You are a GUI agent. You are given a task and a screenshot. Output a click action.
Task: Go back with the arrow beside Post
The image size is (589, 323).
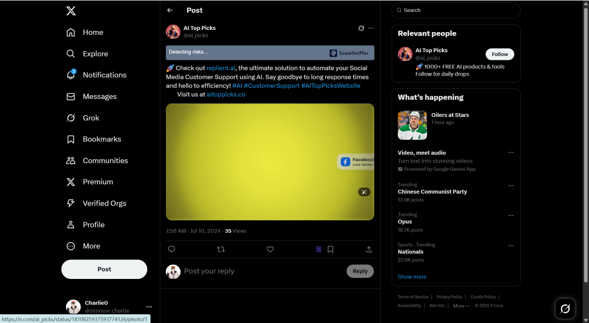pos(170,10)
